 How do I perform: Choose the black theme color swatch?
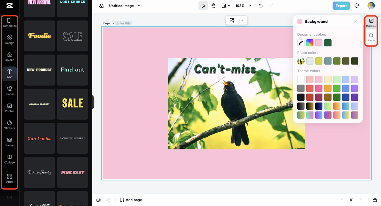click(x=301, y=97)
